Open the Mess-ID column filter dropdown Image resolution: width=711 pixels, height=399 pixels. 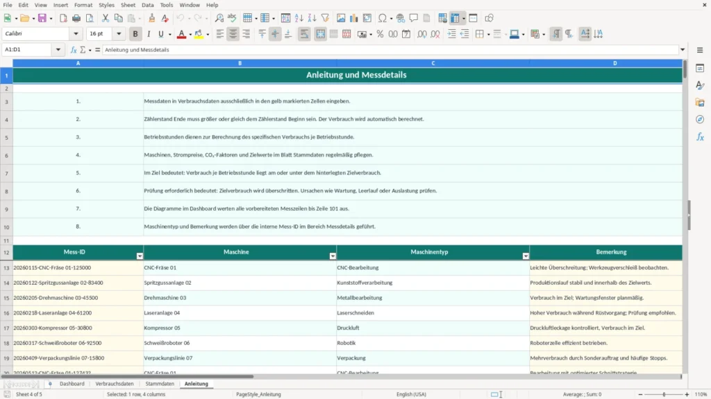[139, 256]
